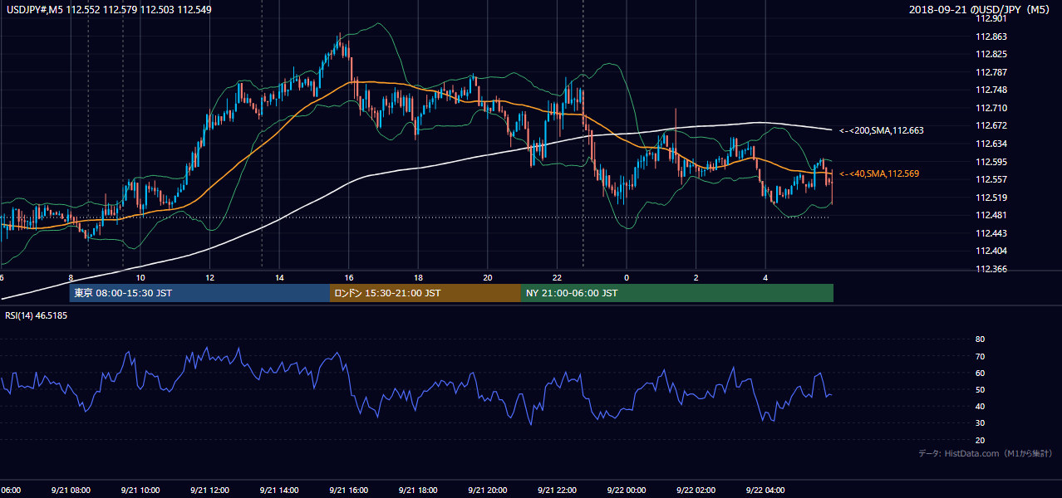Click RSI scale level 80

click(980, 339)
